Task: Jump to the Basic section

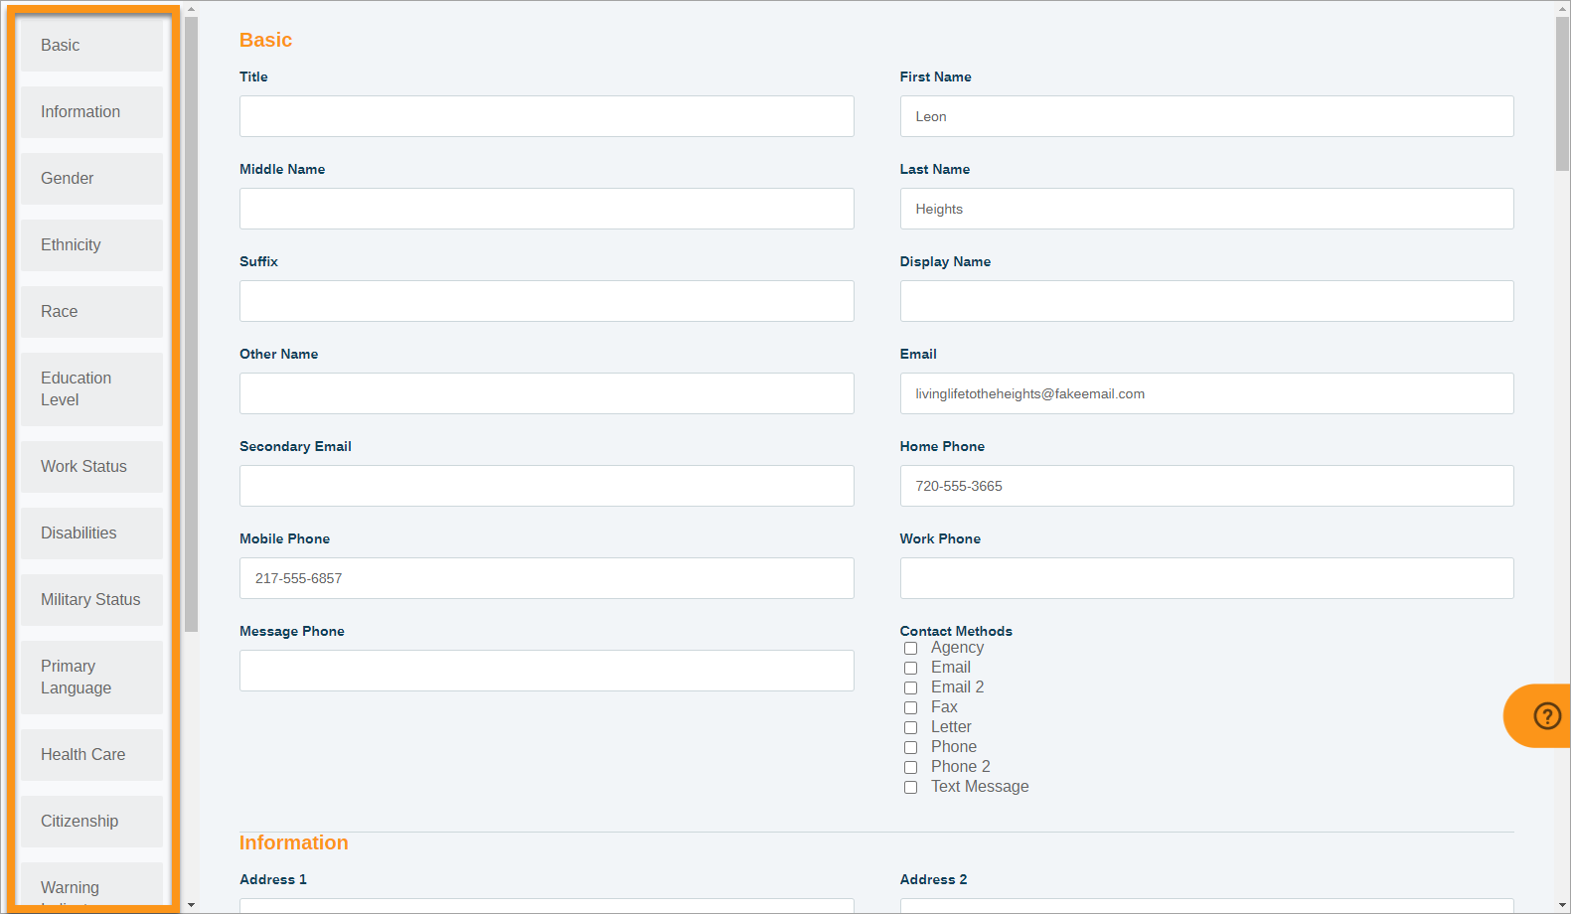Action: pos(91,46)
